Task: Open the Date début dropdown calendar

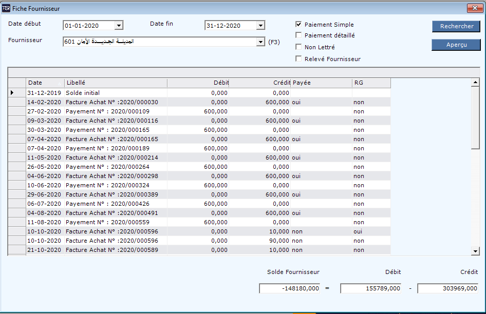Action: point(119,26)
